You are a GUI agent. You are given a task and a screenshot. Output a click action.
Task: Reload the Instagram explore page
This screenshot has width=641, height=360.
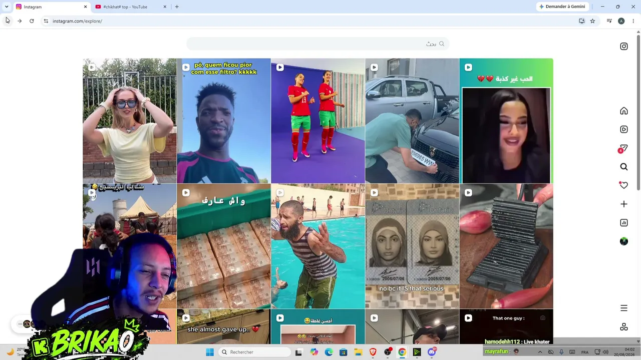(x=32, y=21)
